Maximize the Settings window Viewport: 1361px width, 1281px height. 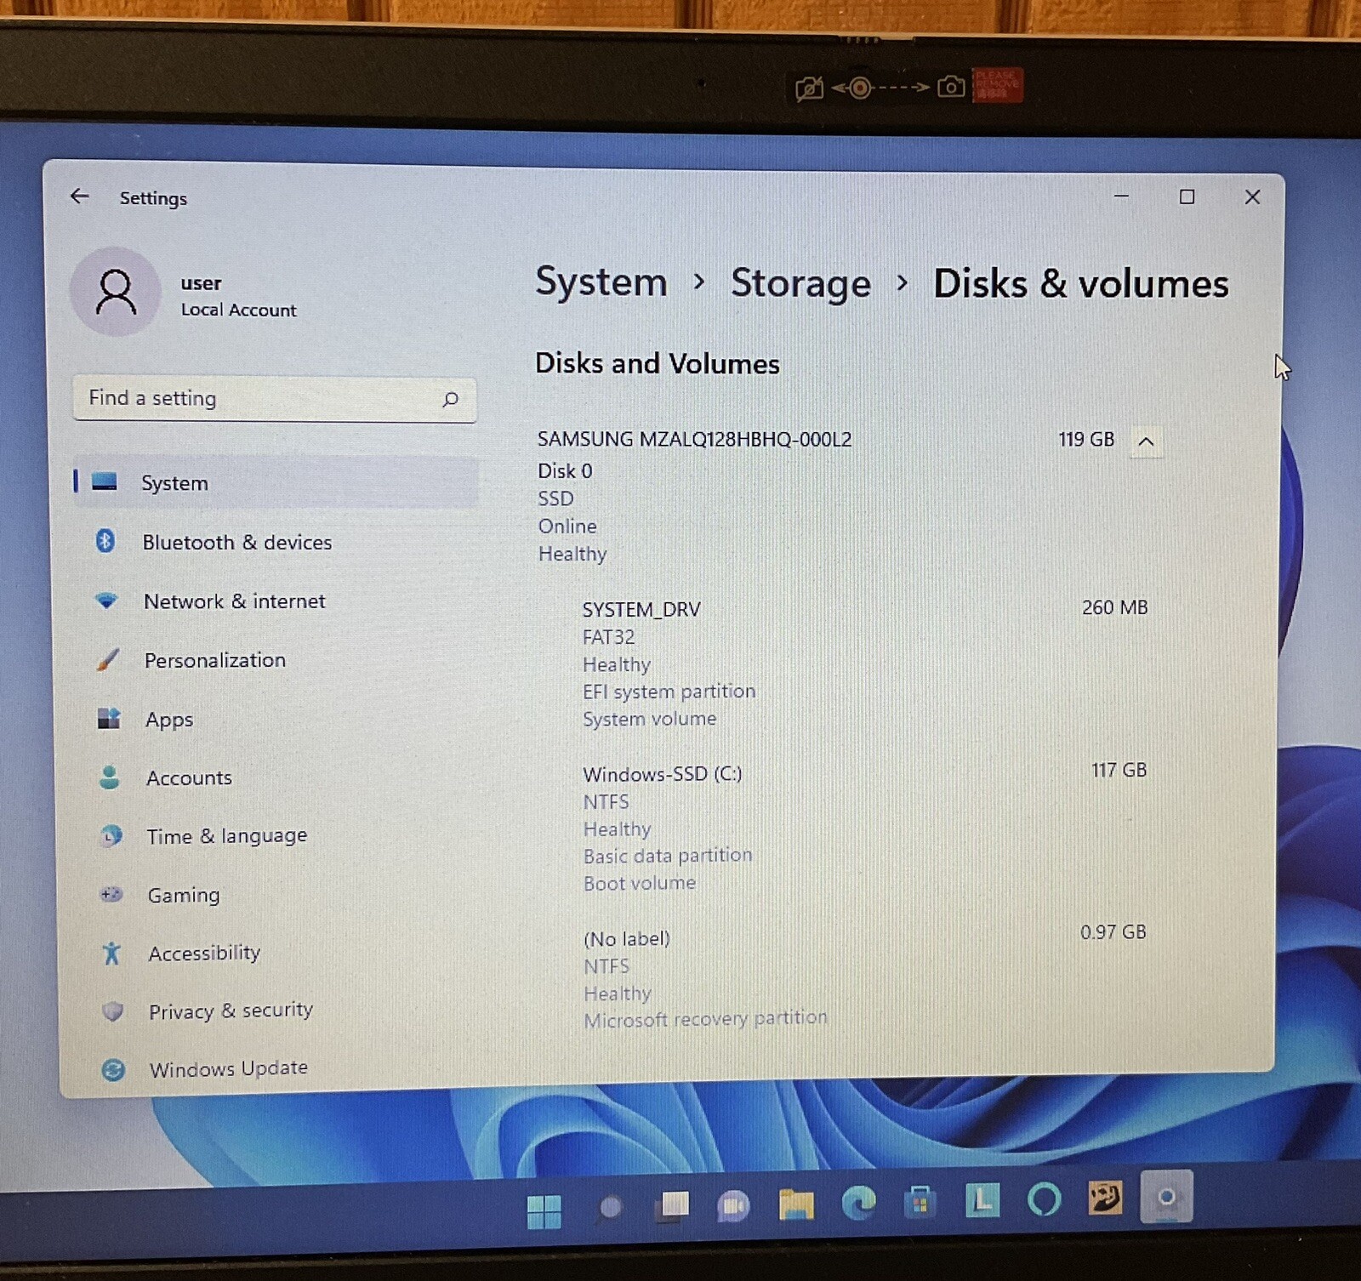click(1187, 197)
